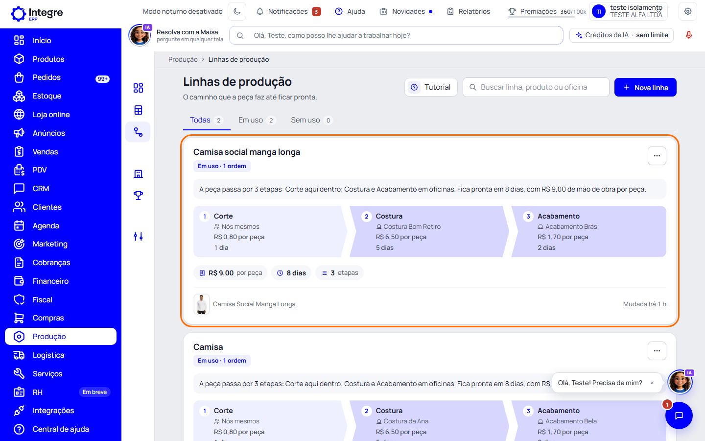Open the floating chat bubble button
This screenshot has height=441, width=705.
[679, 416]
